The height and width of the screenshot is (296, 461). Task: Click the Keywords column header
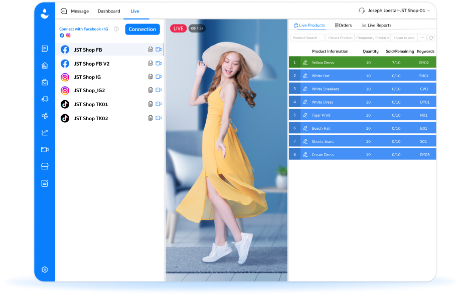(425, 51)
